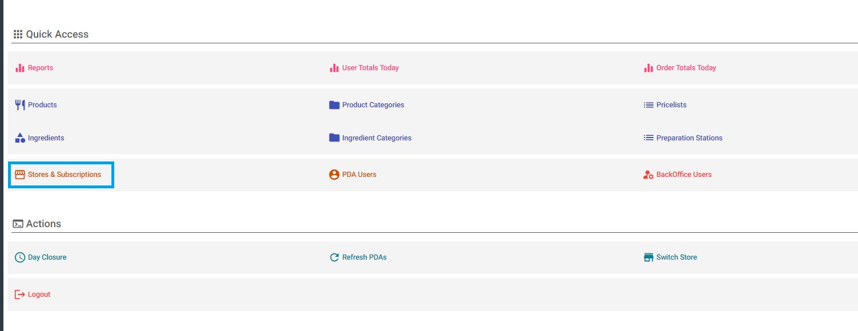Click the Pricelists list icon
858x331 pixels.
[x=648, y=105]
